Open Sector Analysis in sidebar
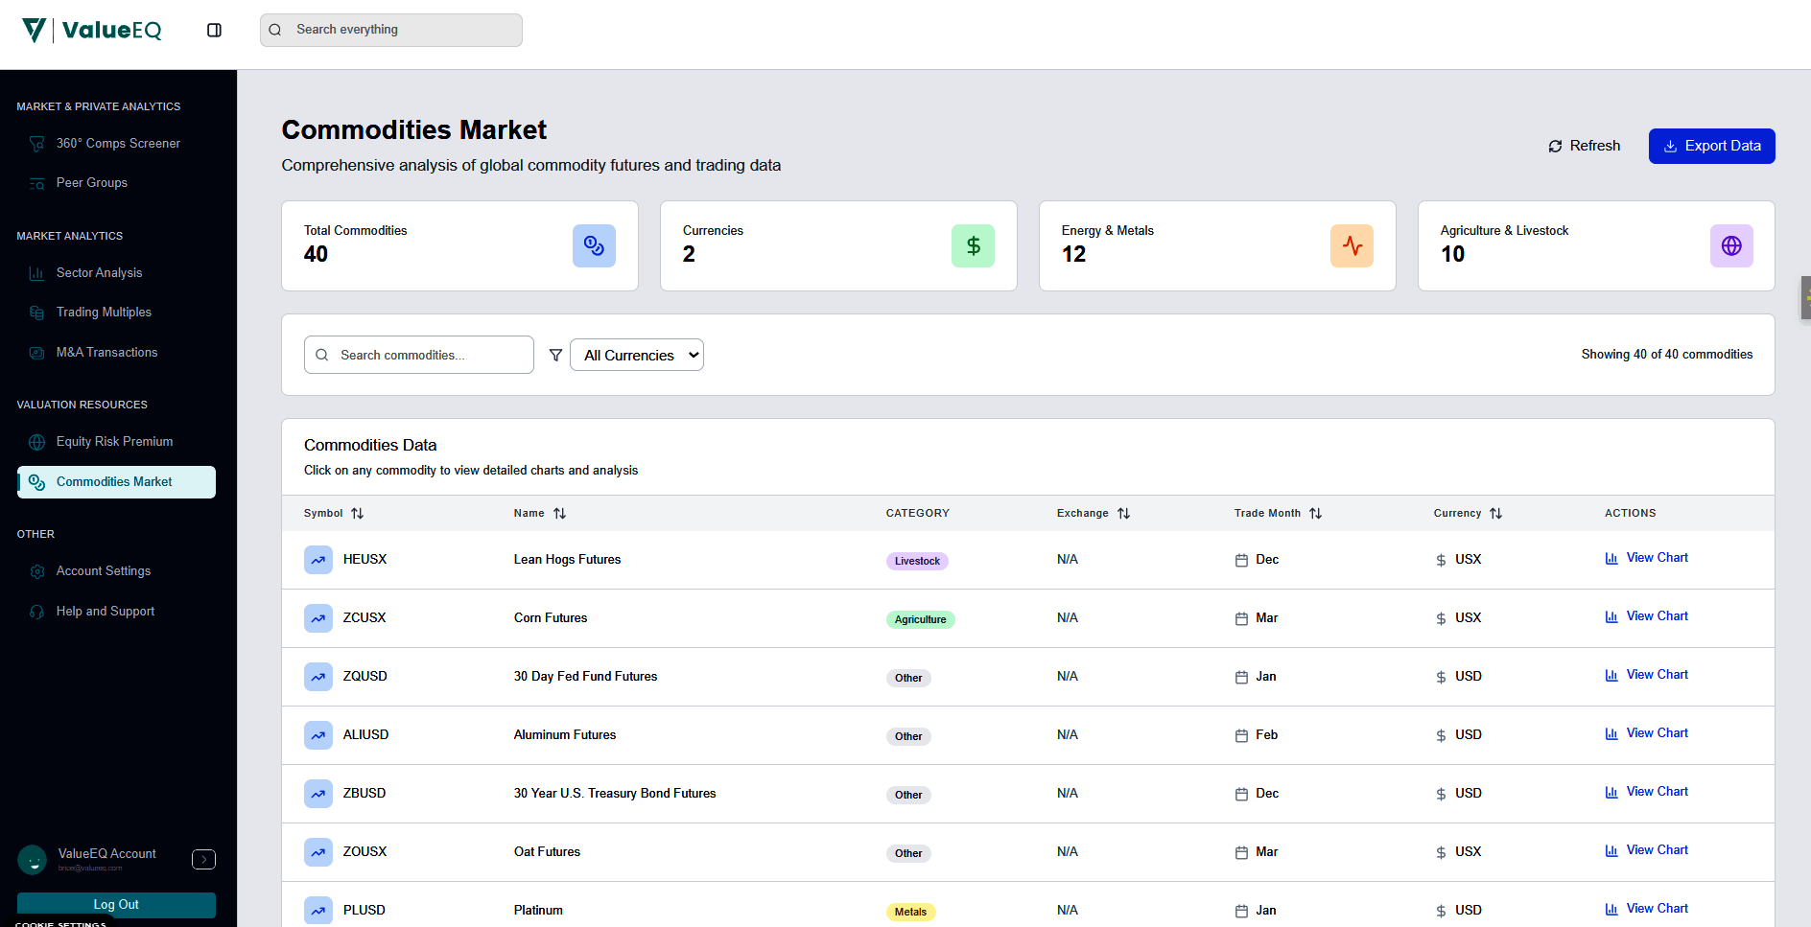This screenshot has width=1811, height=927. click(x=99, y=273)
